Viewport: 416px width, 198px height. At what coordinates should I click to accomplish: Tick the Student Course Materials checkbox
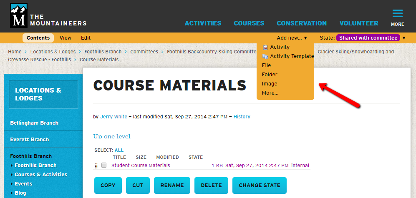[x=104, y=165]
